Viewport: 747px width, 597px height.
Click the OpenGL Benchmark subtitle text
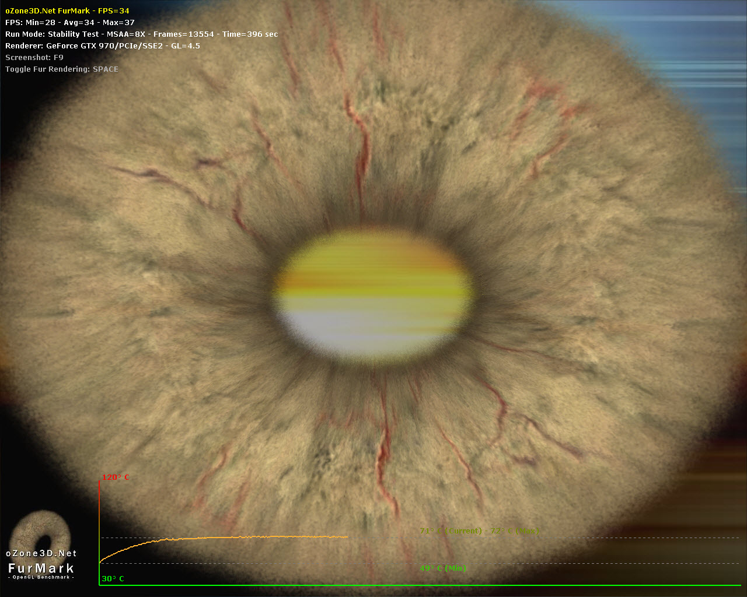pos(41,577)
